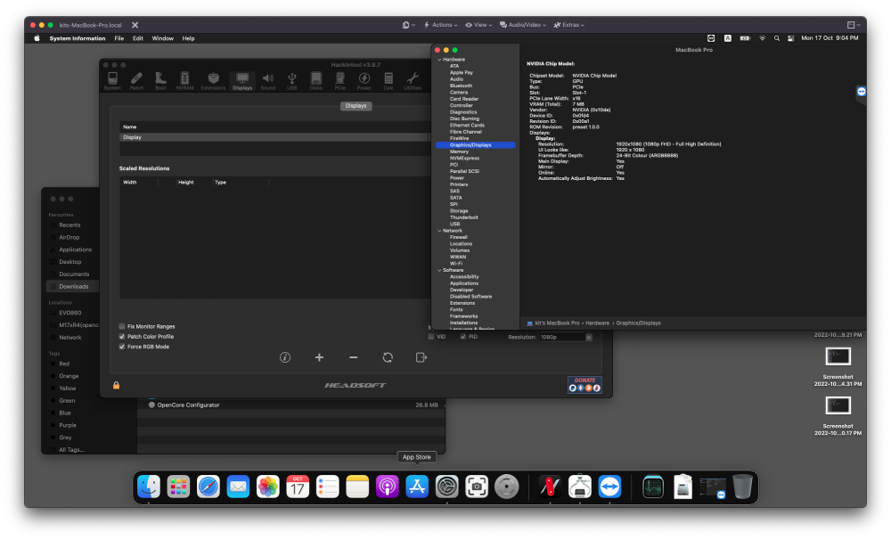The image size is (891, 540).
Task: Collapse the Network tree section
Action: (x=439, y=231)
